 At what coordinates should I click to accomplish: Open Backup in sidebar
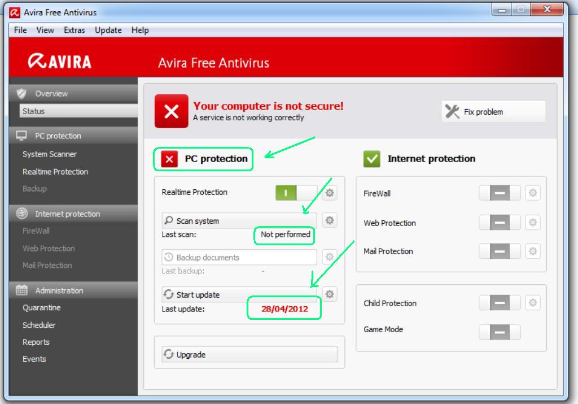[x=34, y=189]
